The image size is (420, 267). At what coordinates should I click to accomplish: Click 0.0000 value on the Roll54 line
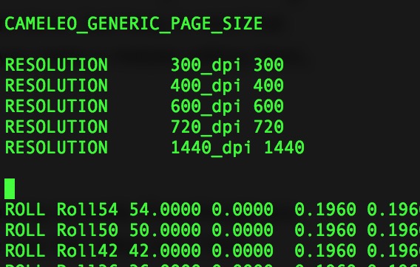tap(243, 209)
